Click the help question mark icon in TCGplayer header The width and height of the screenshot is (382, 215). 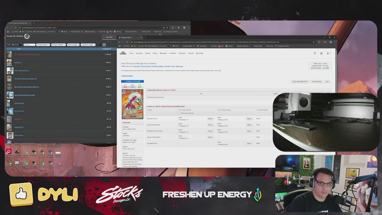click(315, 53)
